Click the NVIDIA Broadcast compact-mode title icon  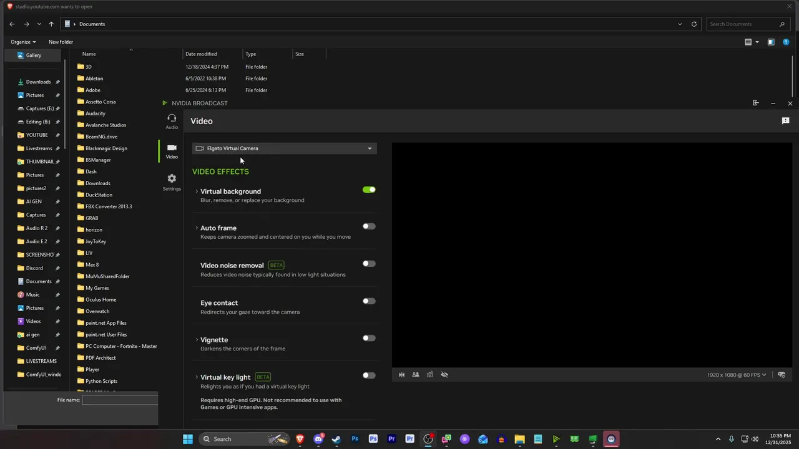pyautogui.click(x=755, y=103)
